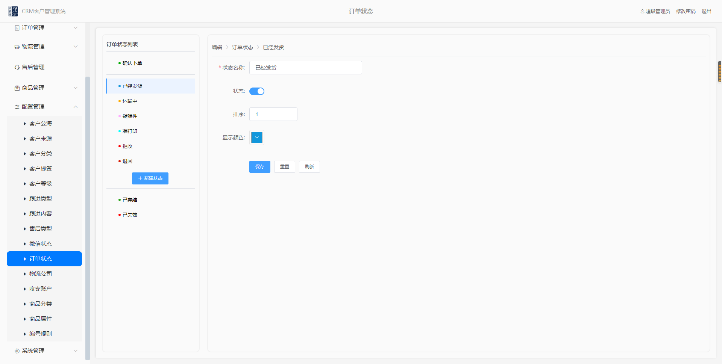This screenshot has height=364, width=722.
Task: Select 准打印 in status list
Action: (151, 131)
